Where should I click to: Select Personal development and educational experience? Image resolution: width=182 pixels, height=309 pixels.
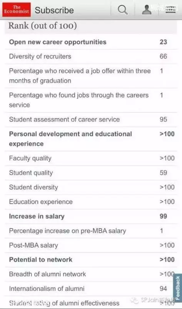pyautogui.click(x=91, y=139)
